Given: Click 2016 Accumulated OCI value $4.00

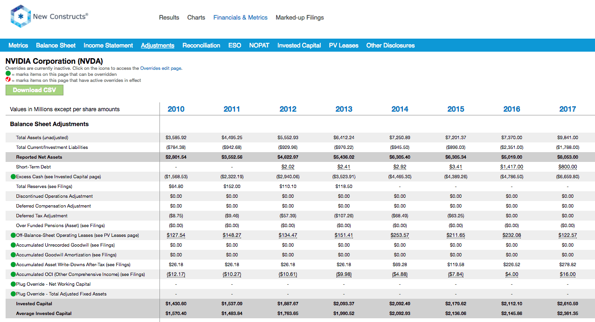Looking at the screenshot, I should [x=512, y=275].
